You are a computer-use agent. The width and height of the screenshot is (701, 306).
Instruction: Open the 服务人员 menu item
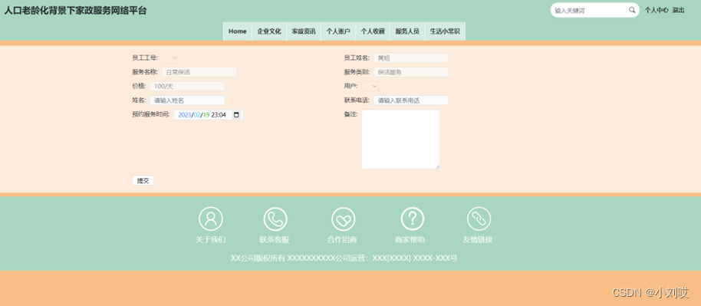point(407,31)
